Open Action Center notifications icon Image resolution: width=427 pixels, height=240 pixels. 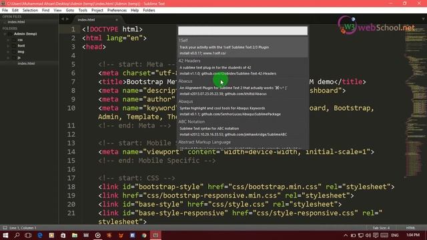click(376, 235)
